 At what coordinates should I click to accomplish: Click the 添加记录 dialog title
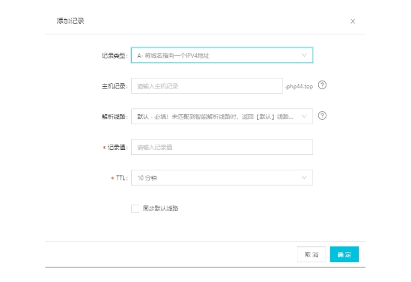point(70,21)
